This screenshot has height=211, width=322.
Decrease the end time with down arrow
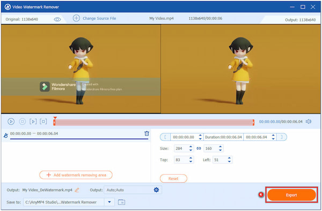pos(273,139)
